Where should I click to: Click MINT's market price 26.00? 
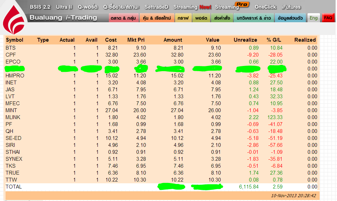(x=140, y=110)
